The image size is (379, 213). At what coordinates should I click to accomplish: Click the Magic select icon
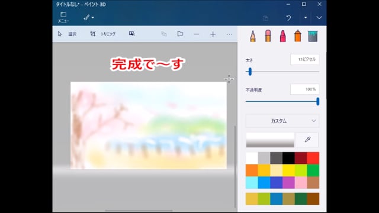tap(131, 34)
